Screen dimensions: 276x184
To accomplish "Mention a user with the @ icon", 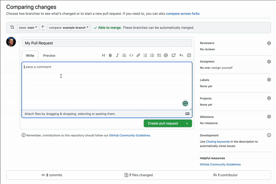I will click(166, 56).
